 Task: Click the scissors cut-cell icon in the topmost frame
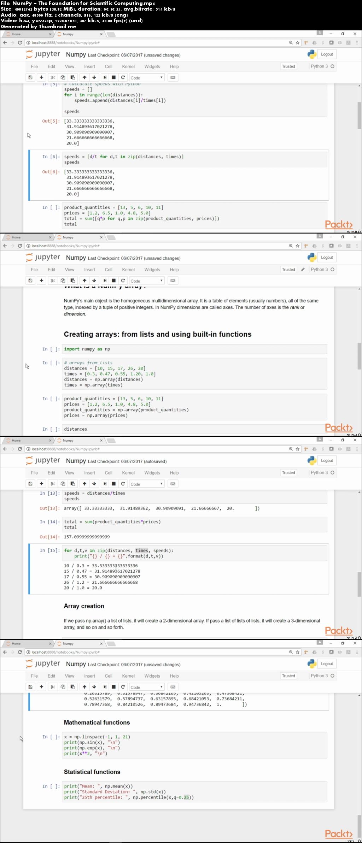point(53,77)
